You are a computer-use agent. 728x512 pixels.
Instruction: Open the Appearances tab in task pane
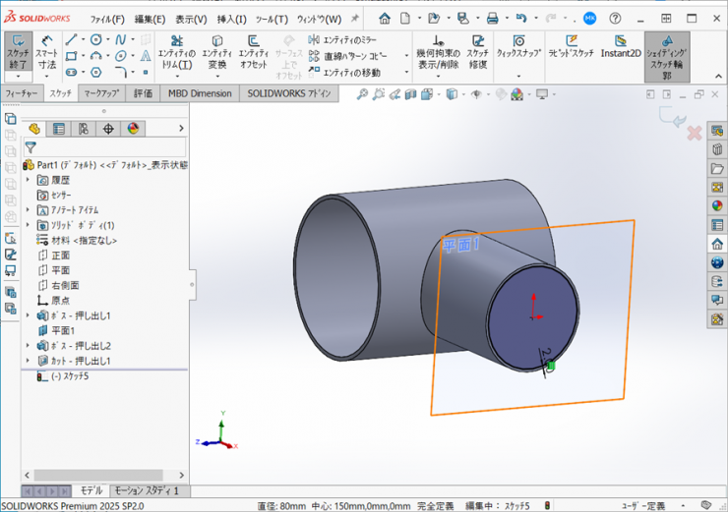(x=717, y=205)
